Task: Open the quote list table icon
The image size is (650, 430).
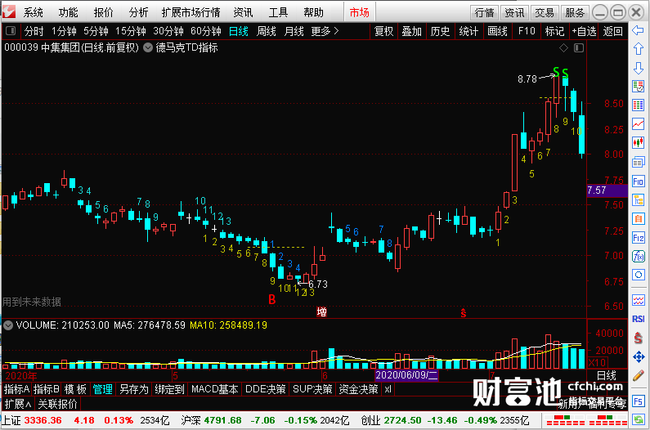Action: [x=638, y=105]
